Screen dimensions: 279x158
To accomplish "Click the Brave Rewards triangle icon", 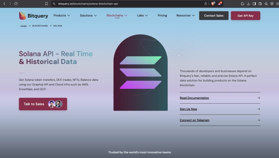I will coord(220,4).
